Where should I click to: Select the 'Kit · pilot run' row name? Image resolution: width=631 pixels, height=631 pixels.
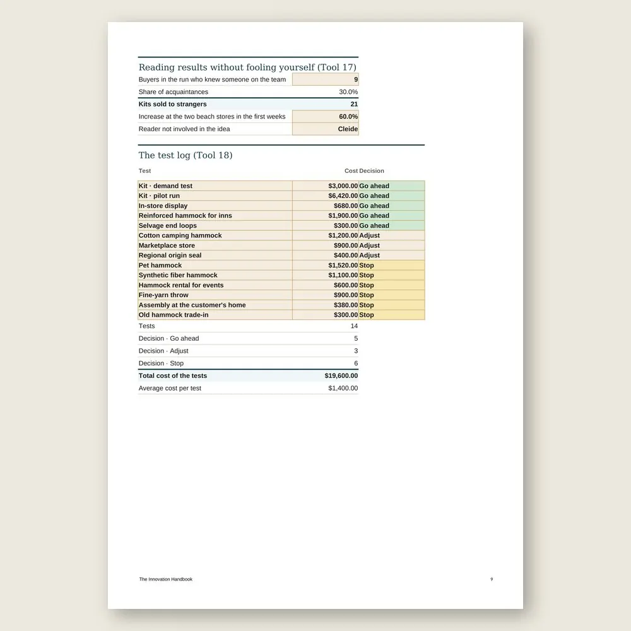click(x=159, y=196)
